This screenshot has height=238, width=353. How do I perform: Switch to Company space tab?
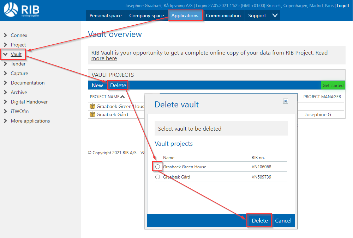146,15
